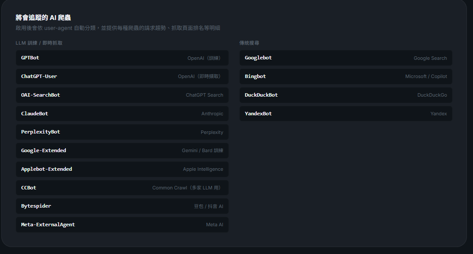
Task: Click the 'Anthropic' label
Action: 212,114
